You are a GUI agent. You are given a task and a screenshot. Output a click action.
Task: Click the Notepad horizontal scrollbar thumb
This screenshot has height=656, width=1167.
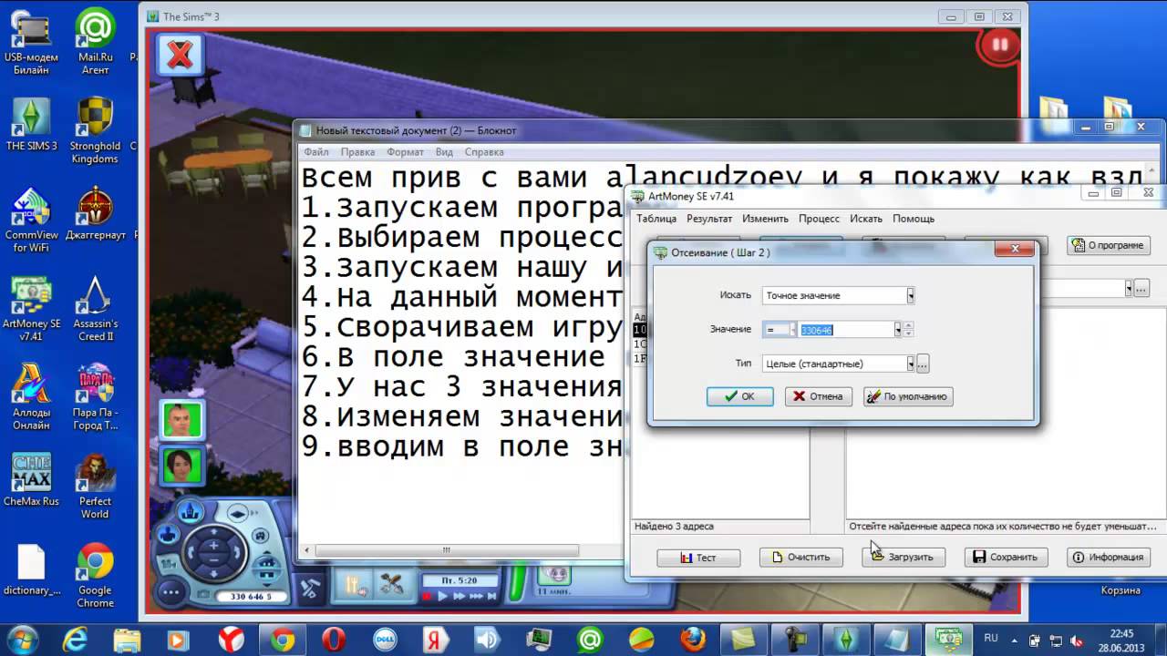point(447,550)
